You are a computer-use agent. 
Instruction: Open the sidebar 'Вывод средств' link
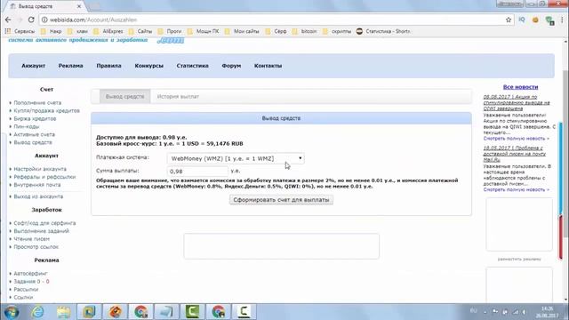point(33,142)
